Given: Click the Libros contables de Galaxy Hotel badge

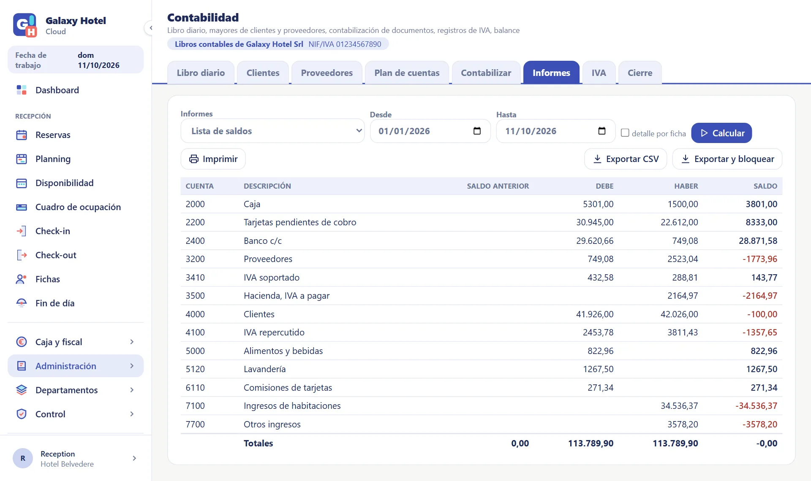Looking at the screenshot, I should coord(278,44).
